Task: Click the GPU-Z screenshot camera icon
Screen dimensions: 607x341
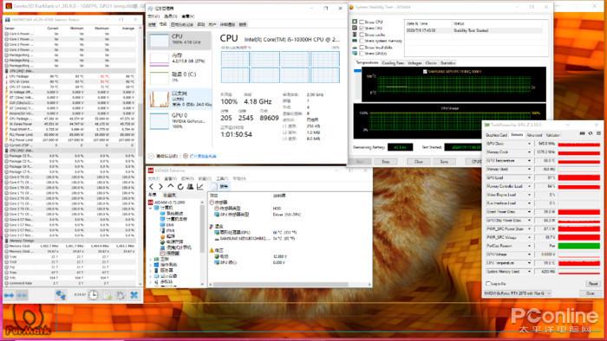Action: [582, 133]
